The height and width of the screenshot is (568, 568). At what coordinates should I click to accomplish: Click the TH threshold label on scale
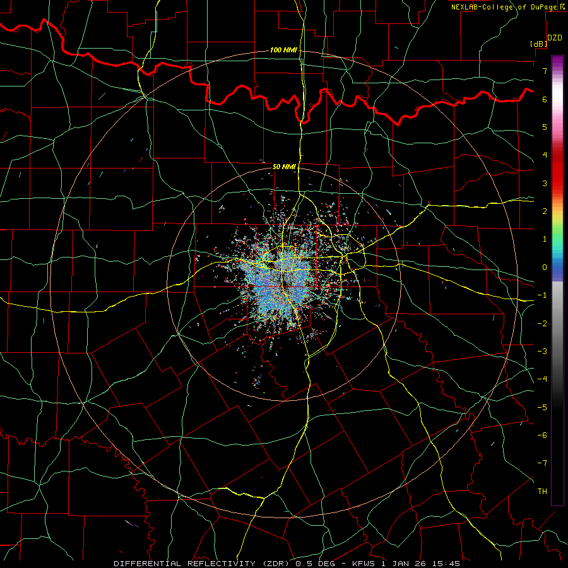[542, 492]
